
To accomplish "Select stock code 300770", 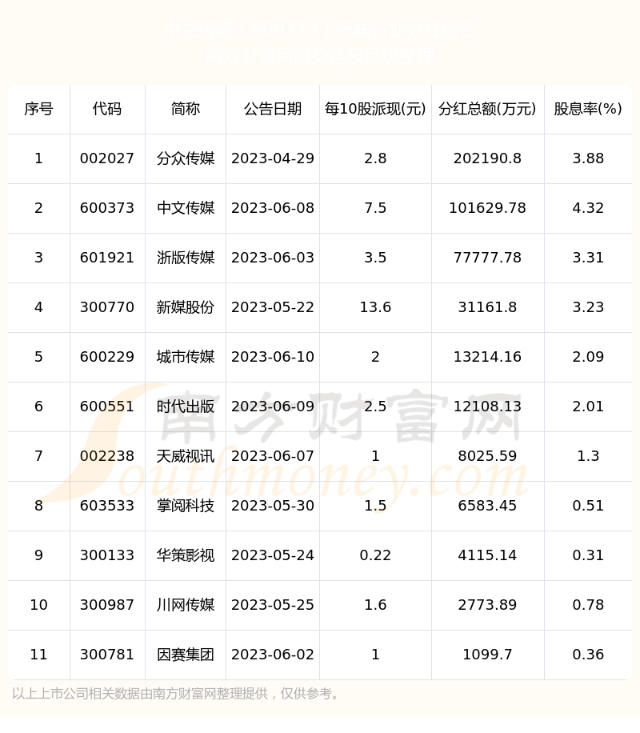I will tap(107, 307).
